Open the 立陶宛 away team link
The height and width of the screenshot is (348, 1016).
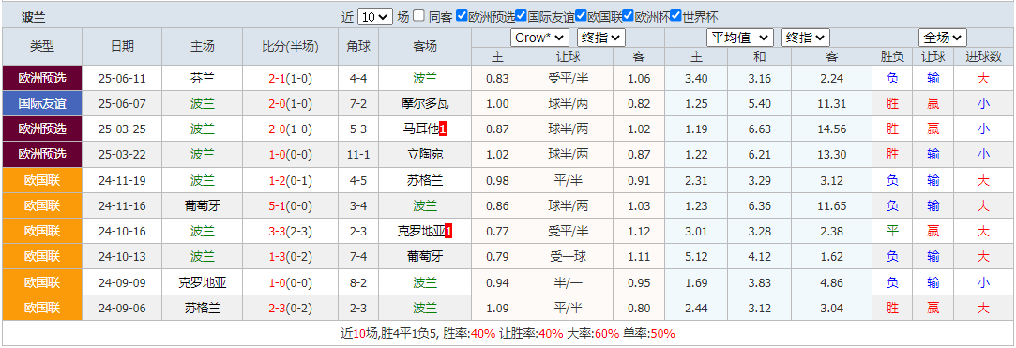click(425, 155)
